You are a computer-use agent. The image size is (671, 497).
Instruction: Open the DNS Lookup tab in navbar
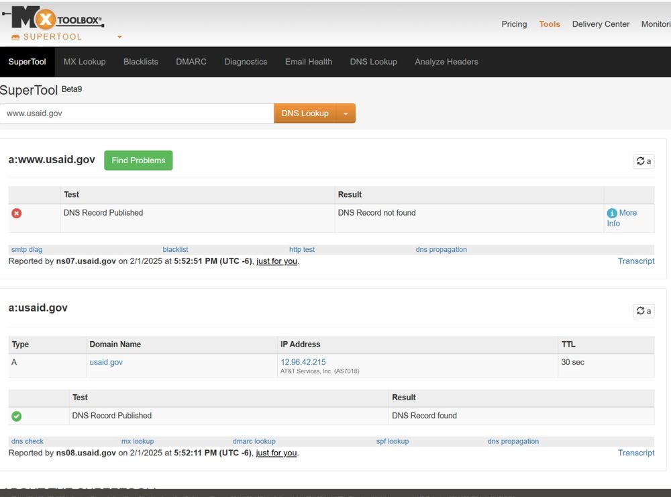click(374, 62)
